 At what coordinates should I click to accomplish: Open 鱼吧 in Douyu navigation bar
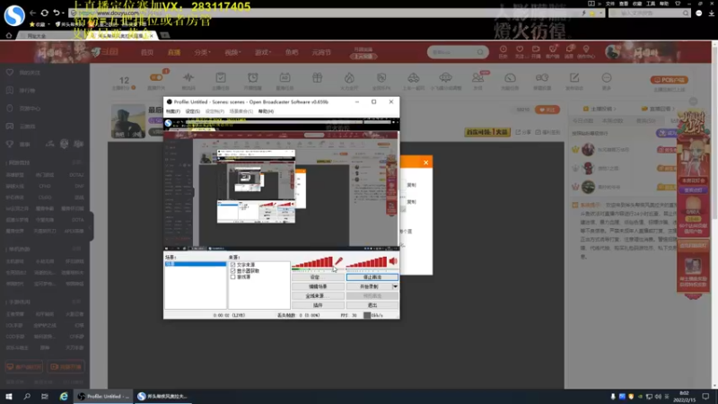(292, 52)
